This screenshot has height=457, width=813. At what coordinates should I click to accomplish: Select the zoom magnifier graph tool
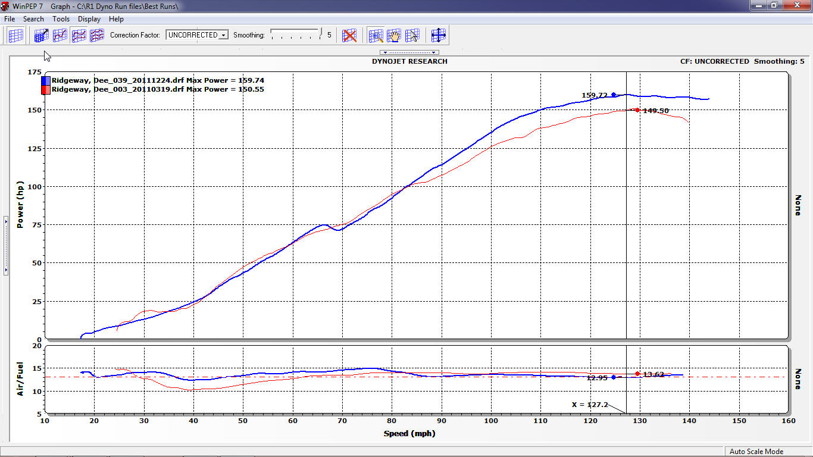[x=376, y=35]
